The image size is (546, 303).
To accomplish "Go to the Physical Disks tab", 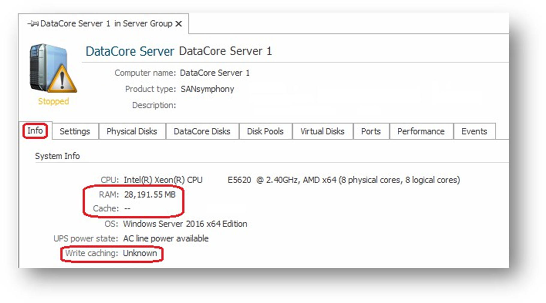I will [132, 131].
